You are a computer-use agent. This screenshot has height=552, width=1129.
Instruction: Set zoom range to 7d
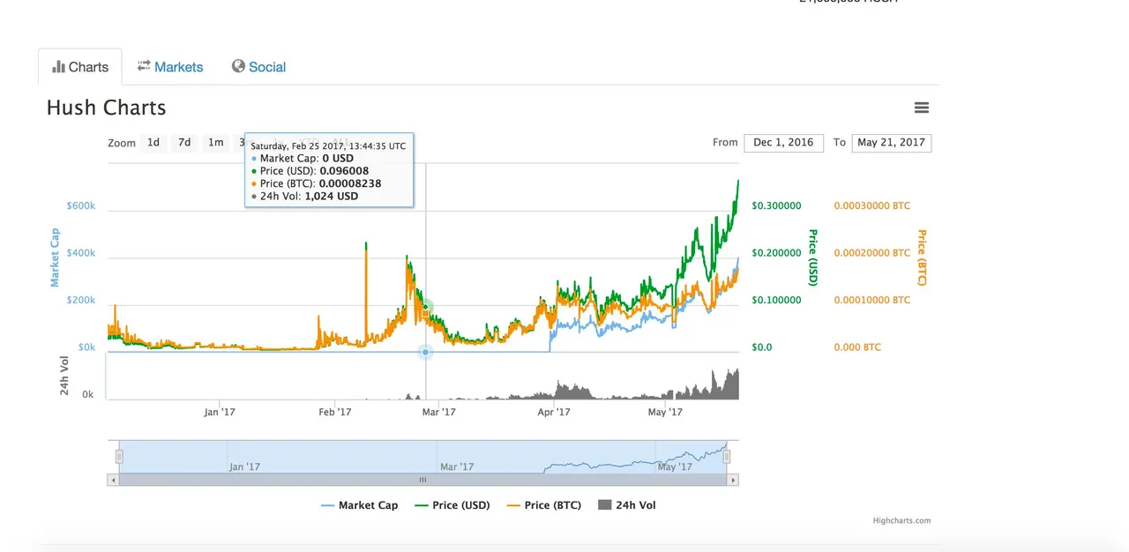(184, 142)
